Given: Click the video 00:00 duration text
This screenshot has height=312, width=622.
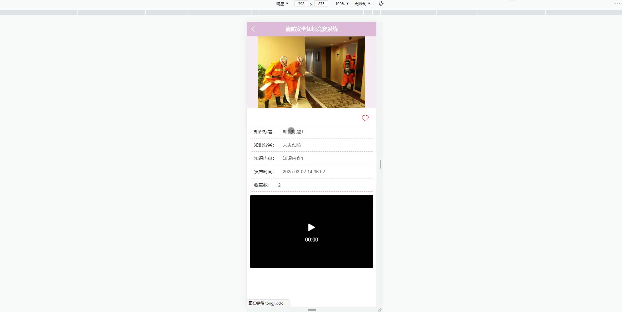Looking at the screenshot, I should pos(312,240).
